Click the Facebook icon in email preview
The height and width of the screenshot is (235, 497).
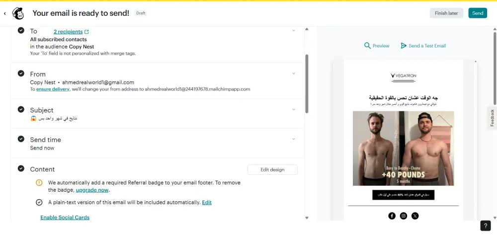tap(392, 216)
